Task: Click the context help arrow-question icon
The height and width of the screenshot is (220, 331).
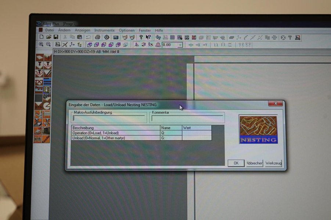Action: coord(148,37)
